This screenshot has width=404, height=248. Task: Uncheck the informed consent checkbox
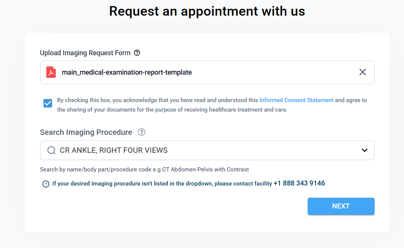click(x=48, y=103)
